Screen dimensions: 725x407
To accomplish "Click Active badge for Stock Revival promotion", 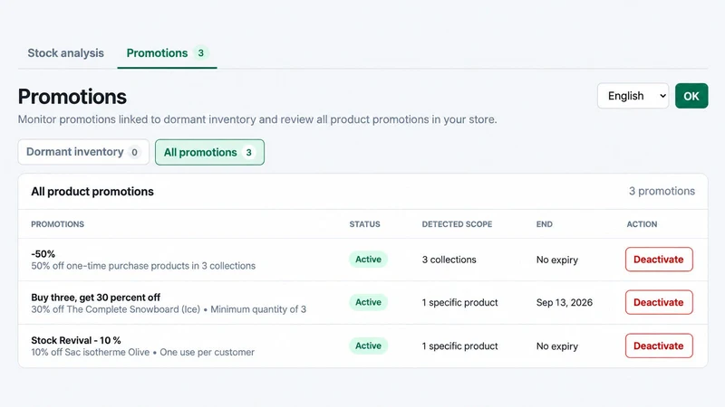I will (x=368, y=345).
